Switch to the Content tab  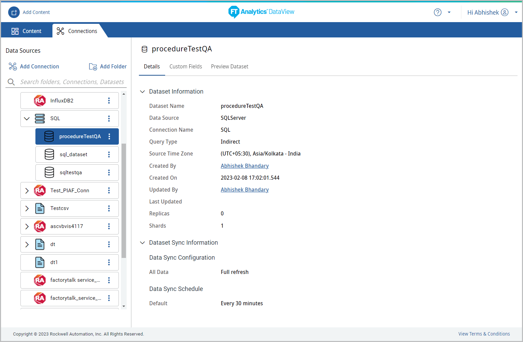click(x=27, y=31)
